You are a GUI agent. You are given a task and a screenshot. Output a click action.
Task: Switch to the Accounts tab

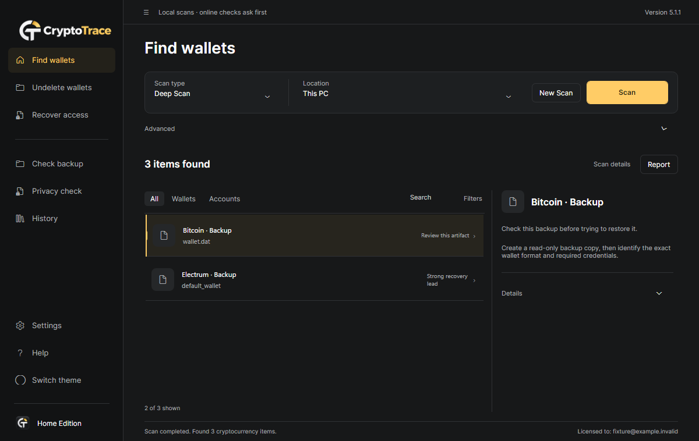click(x=225, y=199)
